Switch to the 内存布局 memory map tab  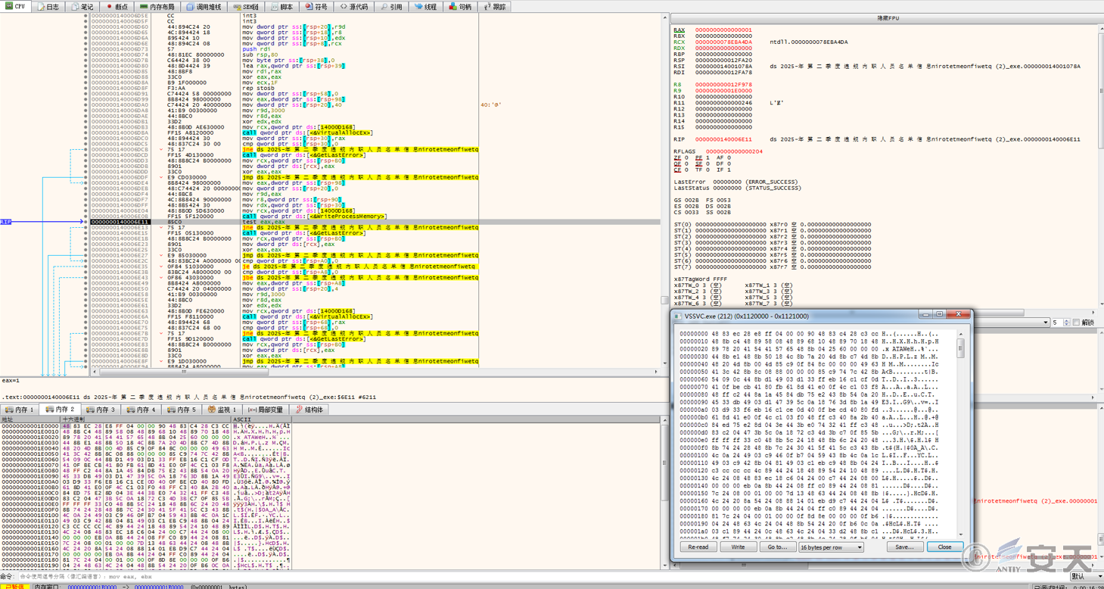coord(157,7)
